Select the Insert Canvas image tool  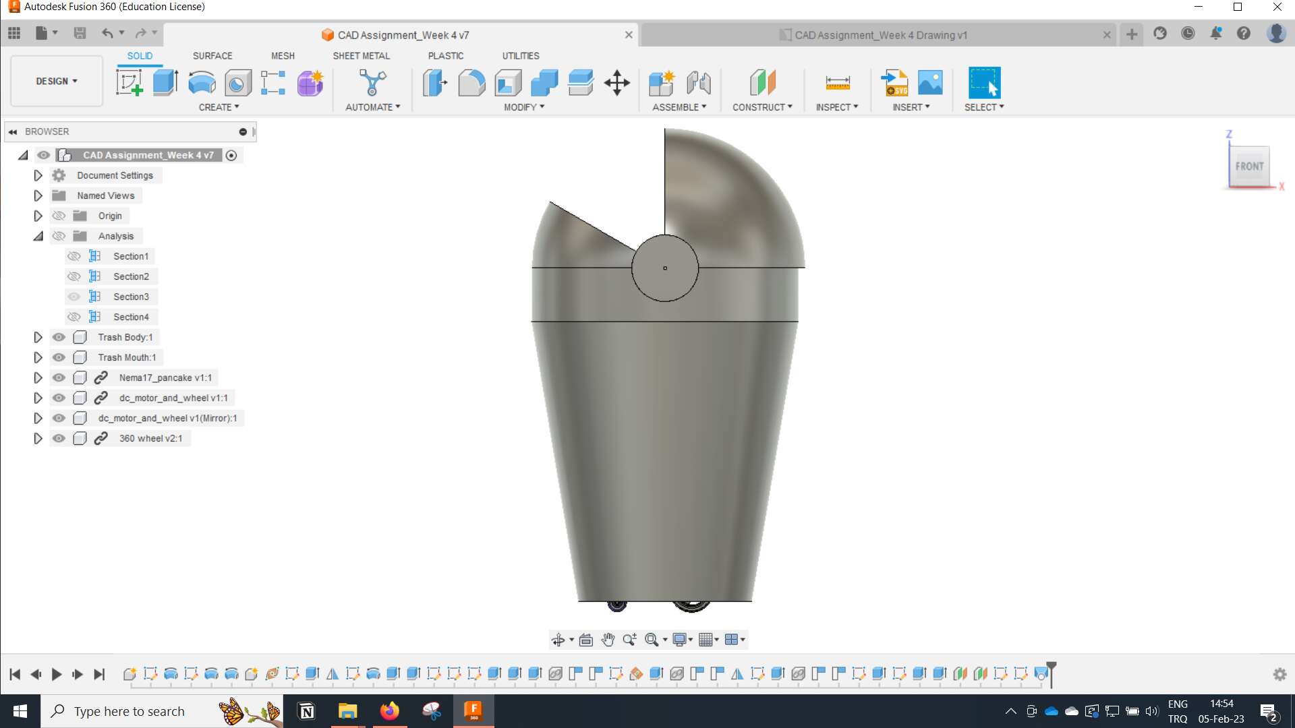[931, 83]
